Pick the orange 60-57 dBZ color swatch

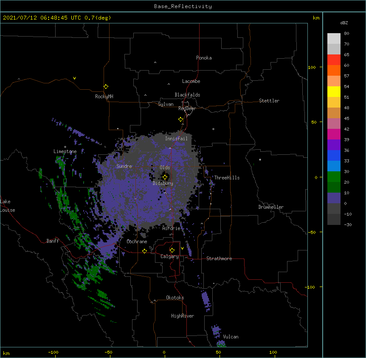(x=334, y=70)
